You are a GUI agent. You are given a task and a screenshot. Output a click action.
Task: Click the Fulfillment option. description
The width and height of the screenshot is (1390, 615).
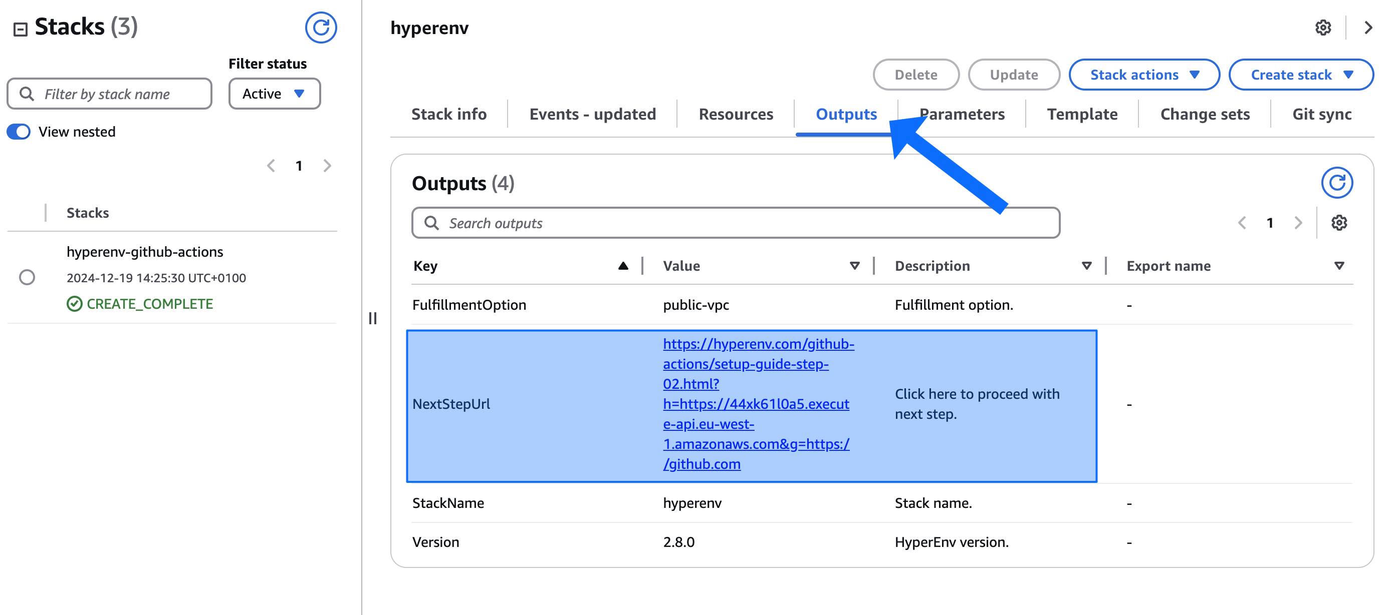coord(954,305)
